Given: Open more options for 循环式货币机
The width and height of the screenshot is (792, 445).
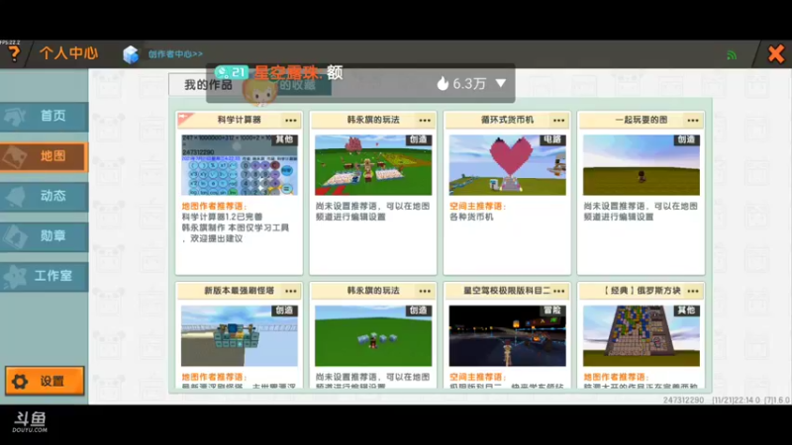Looking at the screenshot, I should point(558,120).
